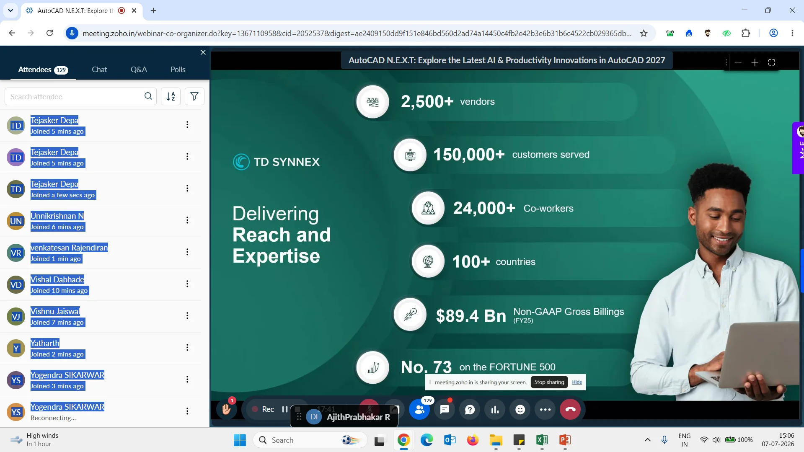This screenshot has height=452, width=804.
Task: Click the search magnifier in attendee search
Action: coord(148,96)
